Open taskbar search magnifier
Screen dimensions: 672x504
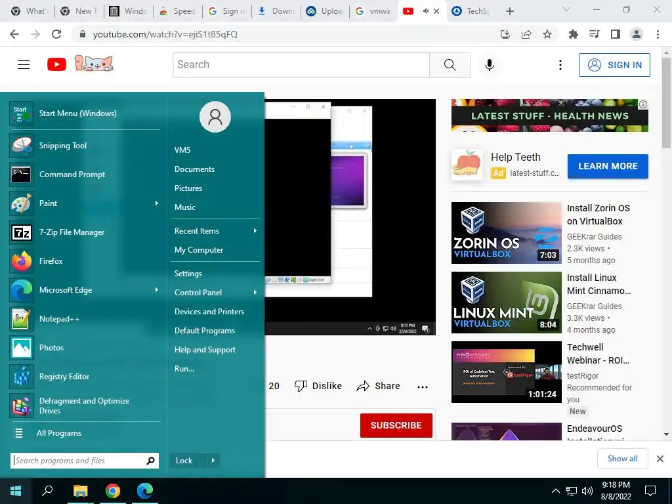point(47,491)
